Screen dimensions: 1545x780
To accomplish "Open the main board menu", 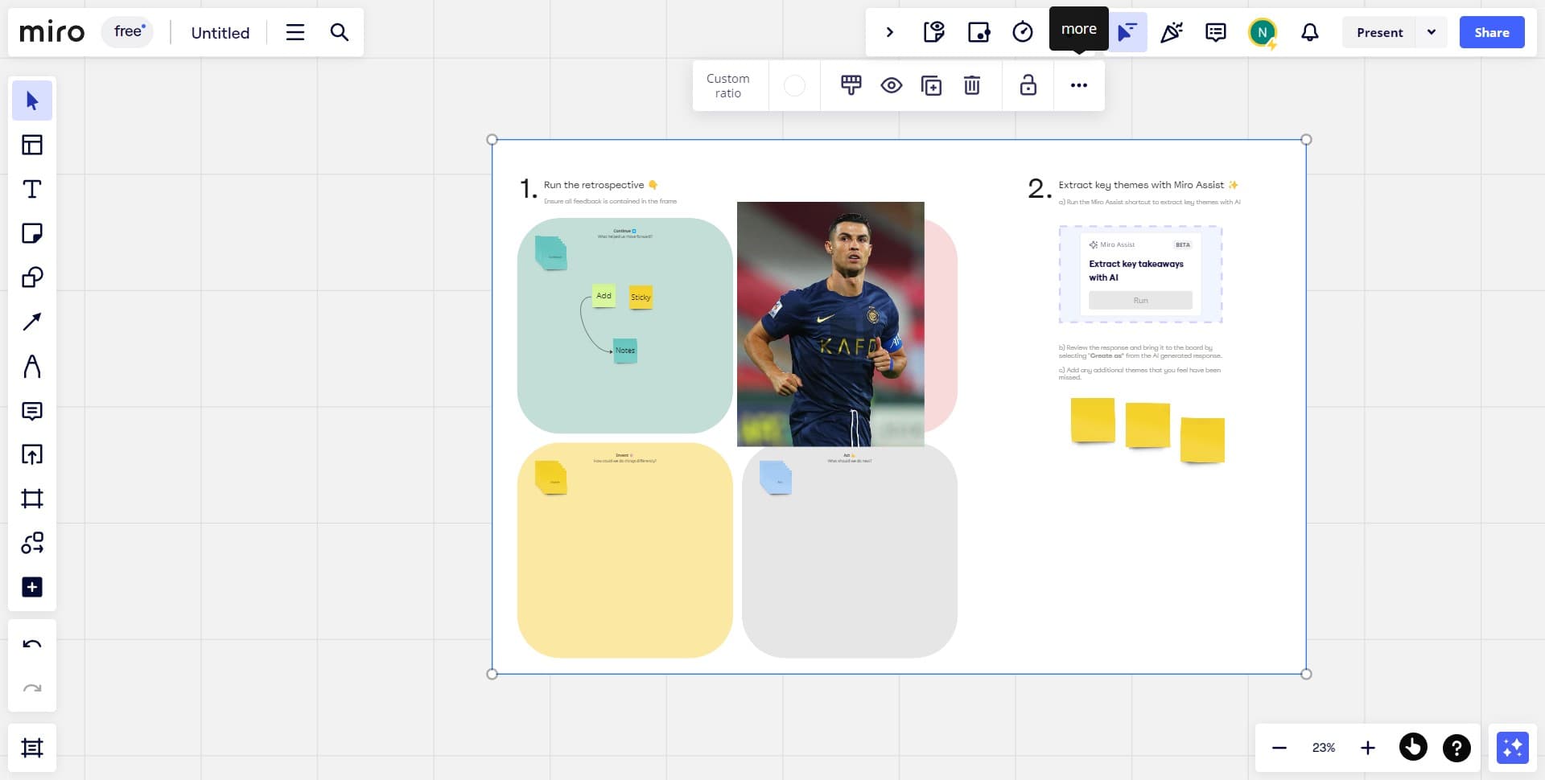I will coord(295,32).
